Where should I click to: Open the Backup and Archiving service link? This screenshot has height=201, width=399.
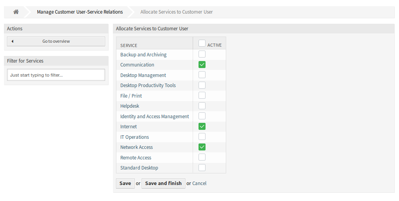click(143, 55)
